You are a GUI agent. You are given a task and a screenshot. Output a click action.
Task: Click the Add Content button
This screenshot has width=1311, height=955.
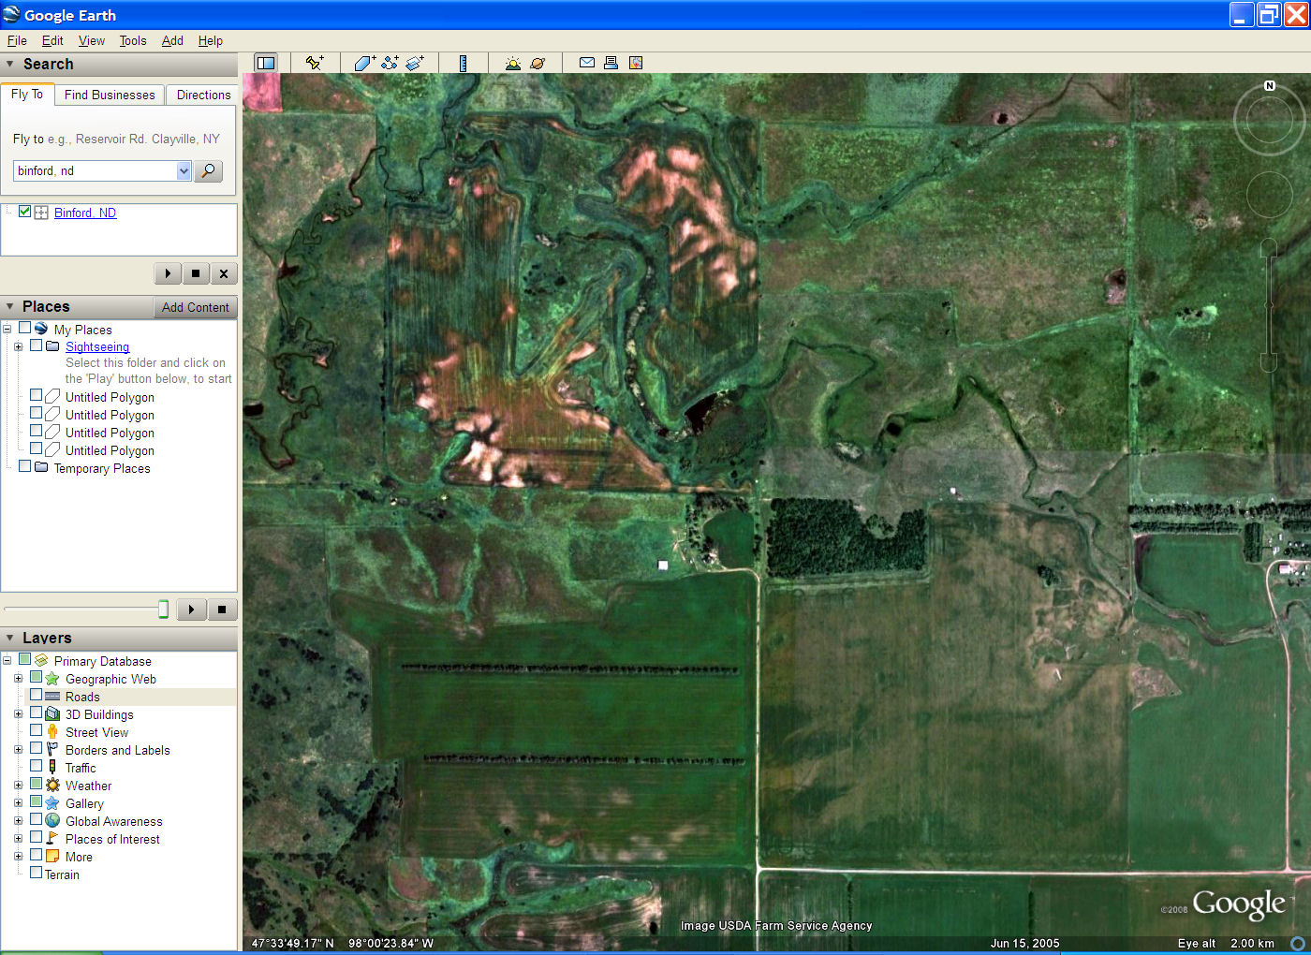pos(195,307)
